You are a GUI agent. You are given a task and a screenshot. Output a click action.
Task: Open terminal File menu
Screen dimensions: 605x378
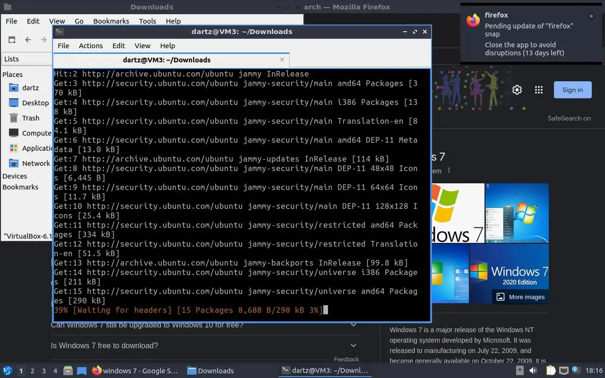click(x=63, y=46)
